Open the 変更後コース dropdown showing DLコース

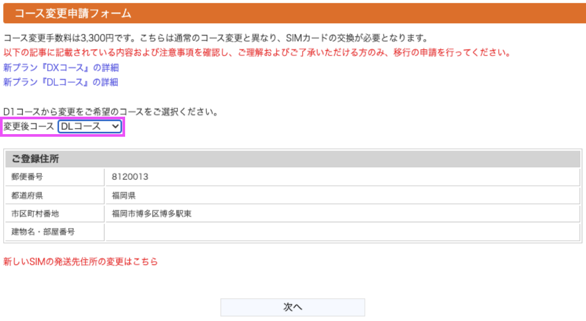[90, 127]
